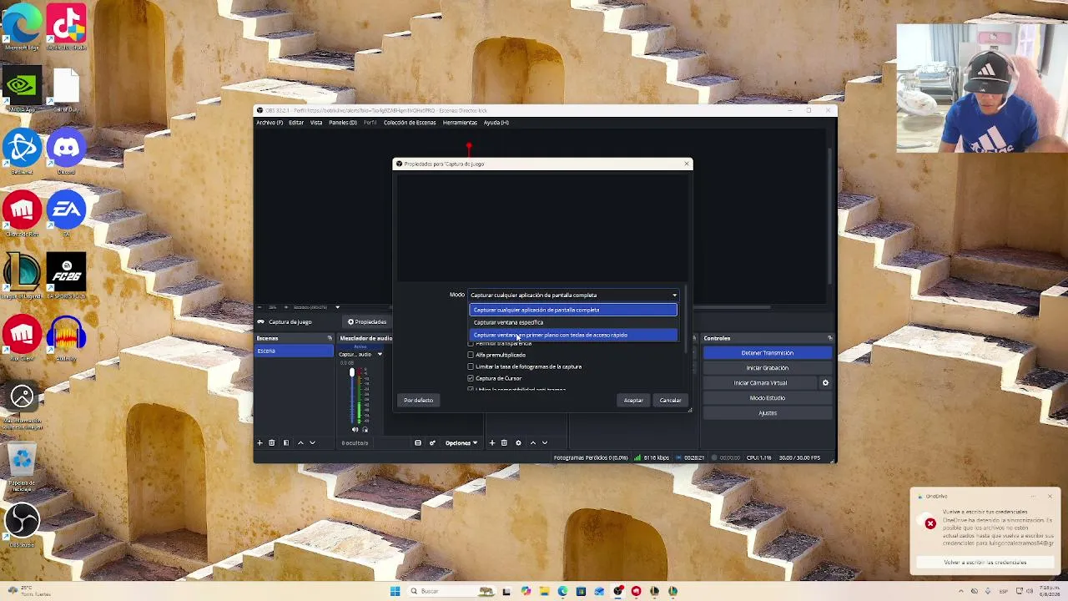Dismiss the OneDrive notification
The height and width of the screenshot is (601, 1068).
pyautogui.click(x=1050, y=497)
